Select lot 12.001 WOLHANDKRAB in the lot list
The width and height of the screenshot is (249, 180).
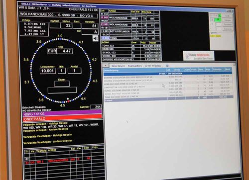pyautogui.click(x=130, y=25)
